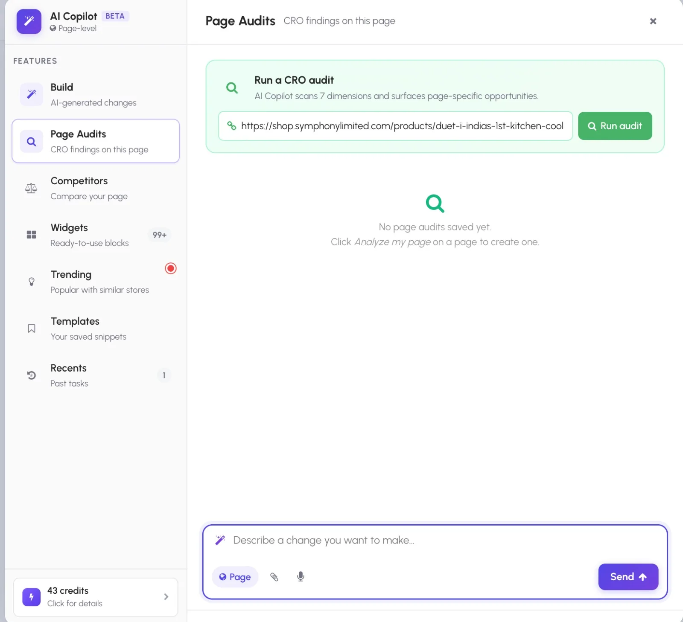The width and height of the screenshot is (683, 622).
Task: Click the Run a CRO audit heading
Action: point(294,80)
